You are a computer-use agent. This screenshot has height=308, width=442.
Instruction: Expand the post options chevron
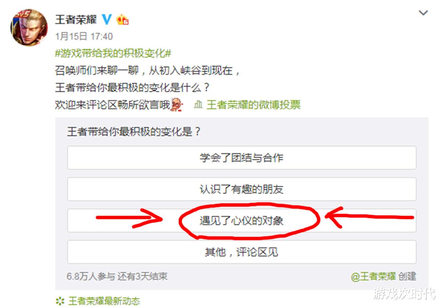pyautogui.click(x=424, y=13)
